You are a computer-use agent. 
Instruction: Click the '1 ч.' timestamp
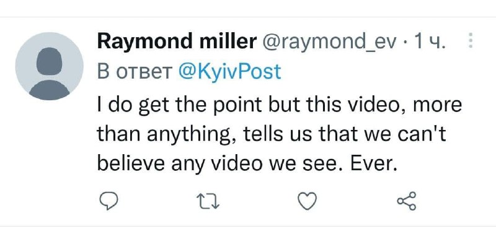[426, 41]
